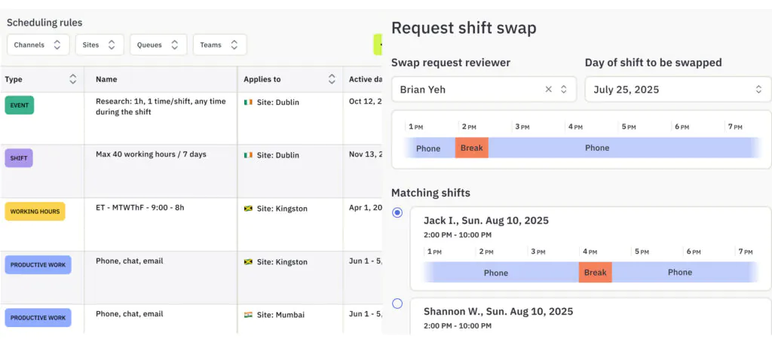Click the Brian Yeh reviewer field
The image size is (772, 345).
pyautogui.click(x=483, y=89)
